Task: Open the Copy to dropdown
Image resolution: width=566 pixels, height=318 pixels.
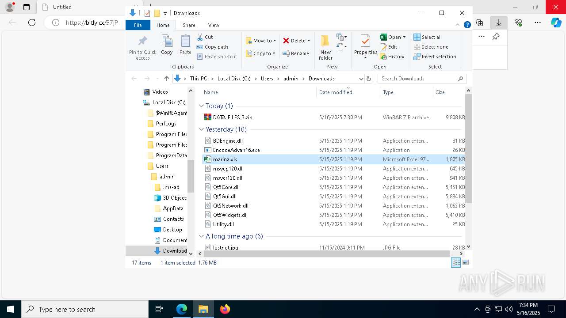Action: 260,53
